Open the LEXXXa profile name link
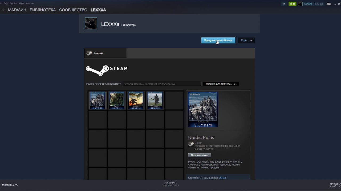This screenshot has height=191, width=341. 110,24
